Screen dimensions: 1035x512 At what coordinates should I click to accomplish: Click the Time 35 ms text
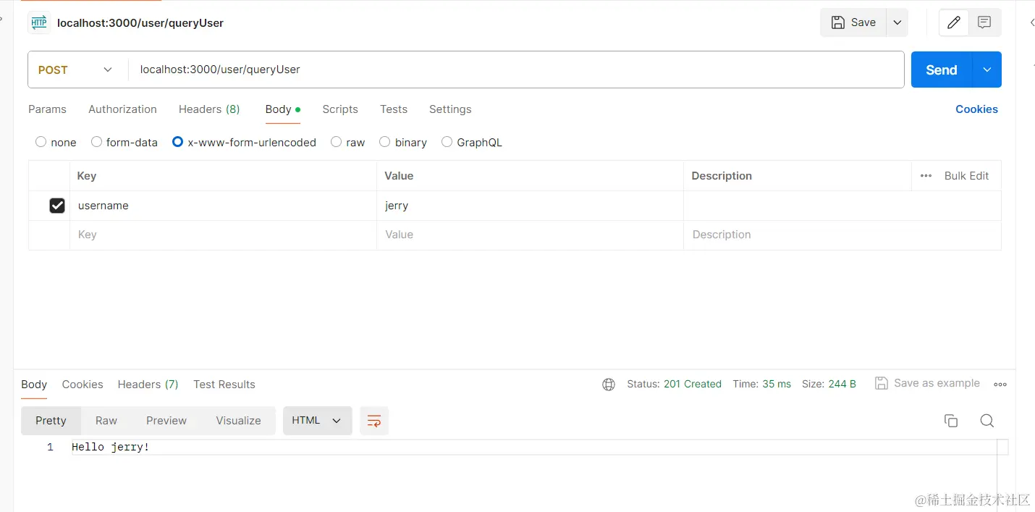pos(762,385)
